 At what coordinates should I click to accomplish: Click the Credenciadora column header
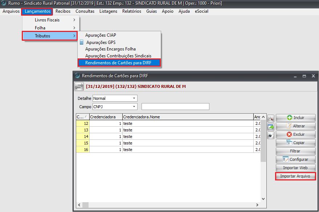(x=106, y=117)
